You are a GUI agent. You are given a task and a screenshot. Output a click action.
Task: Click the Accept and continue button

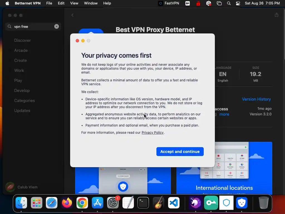180,152
